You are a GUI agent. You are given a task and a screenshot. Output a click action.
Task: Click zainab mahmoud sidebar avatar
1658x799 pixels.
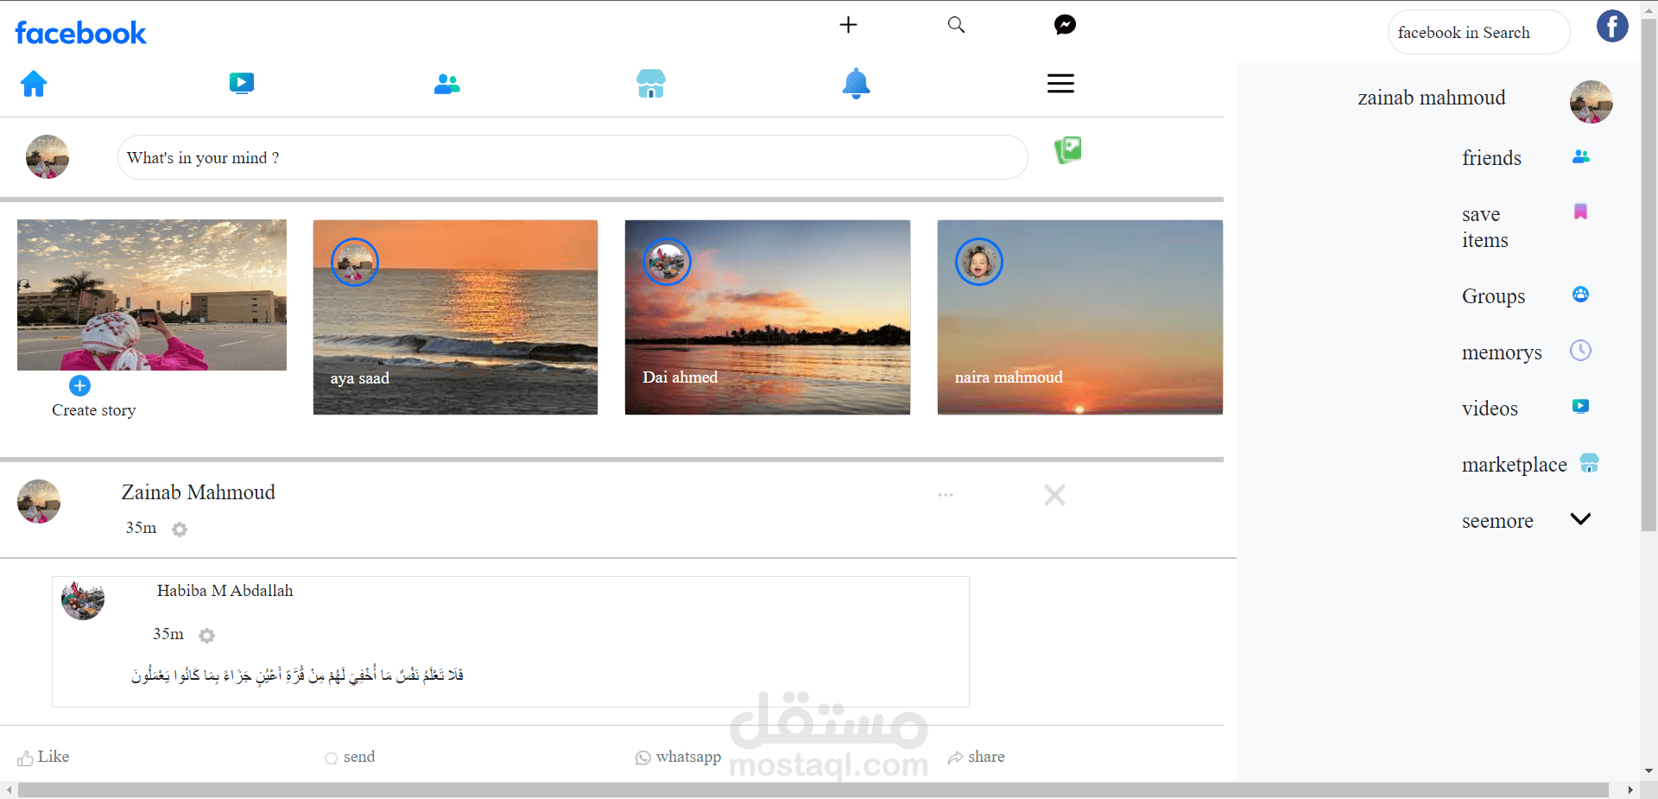[x=1592, y=102]
